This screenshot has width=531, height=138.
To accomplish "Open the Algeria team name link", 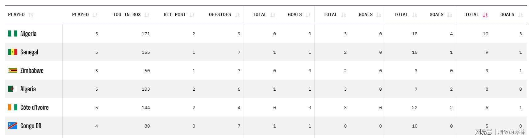I will [28, 89].
